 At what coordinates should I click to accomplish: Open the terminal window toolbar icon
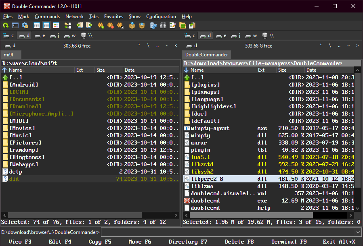click(x=15, y=25)
